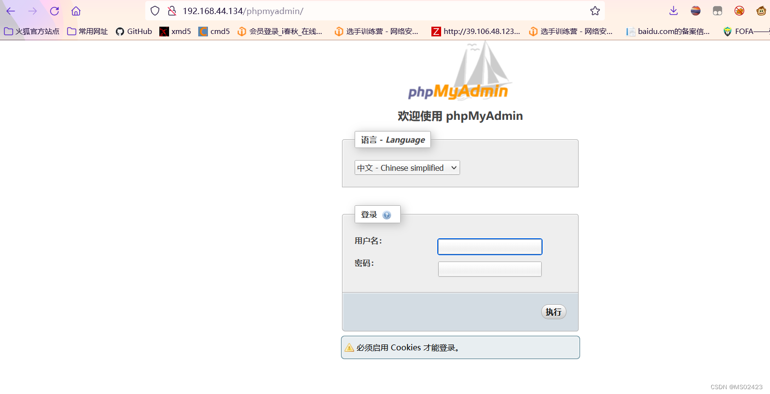Click the red crossed-out extension icon
This screenshot has height=394, width=770.
click(739, 11)
